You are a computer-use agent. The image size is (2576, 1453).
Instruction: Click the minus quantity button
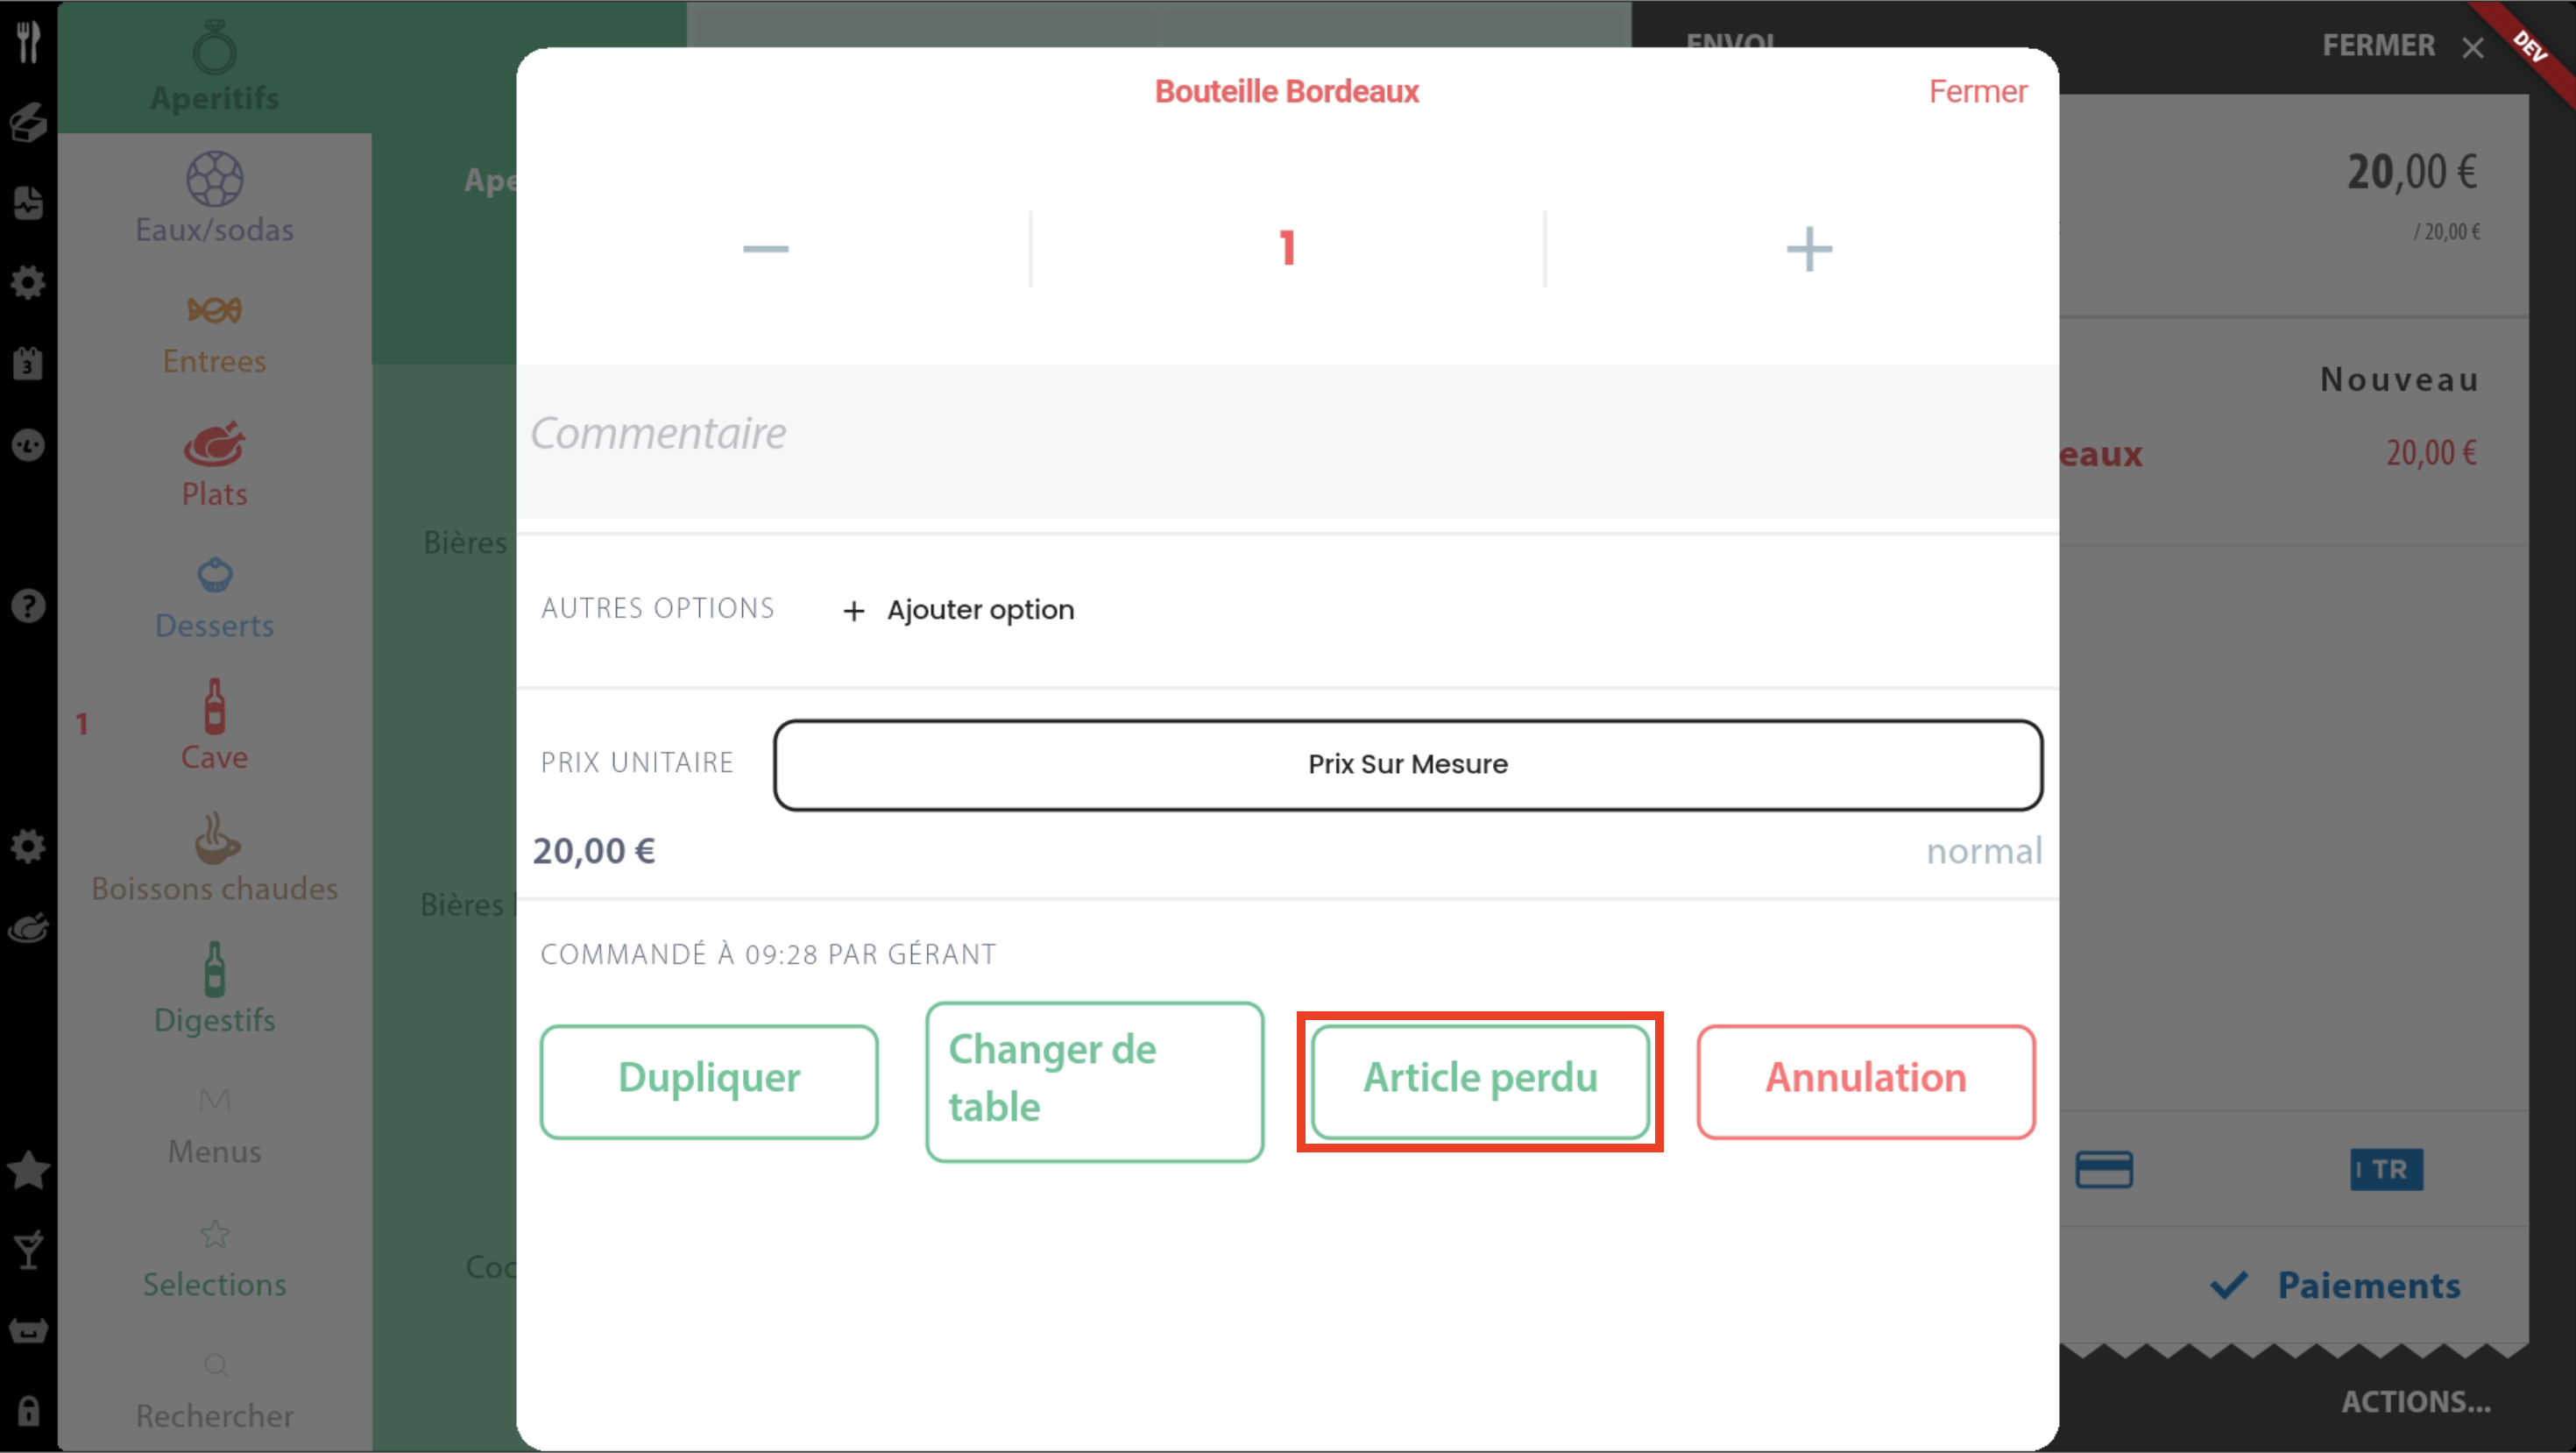click(x=765, y=248)
